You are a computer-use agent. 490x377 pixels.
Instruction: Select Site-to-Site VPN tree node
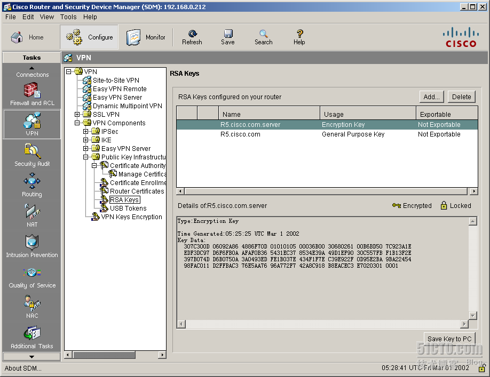coord(116,80)
